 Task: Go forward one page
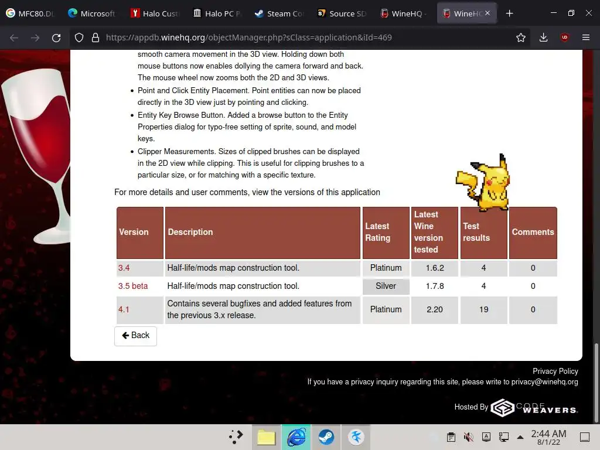click(35, 37)
